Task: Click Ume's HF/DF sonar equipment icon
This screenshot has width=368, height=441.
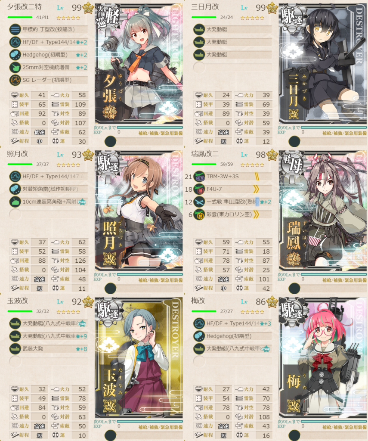Action: pyautogui.click(x=199, y=323)
